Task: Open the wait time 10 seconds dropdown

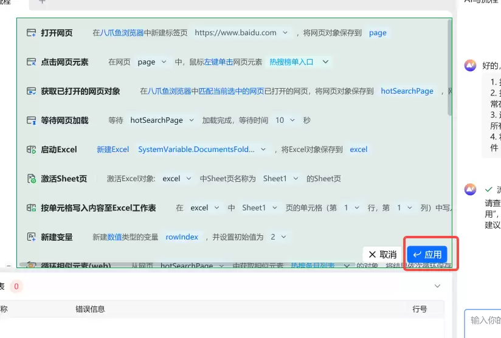Action: pyautogui.click(x=292, y=120)
